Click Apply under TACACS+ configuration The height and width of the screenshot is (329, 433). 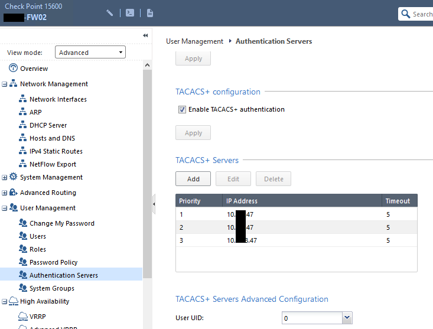pos(193,133)
